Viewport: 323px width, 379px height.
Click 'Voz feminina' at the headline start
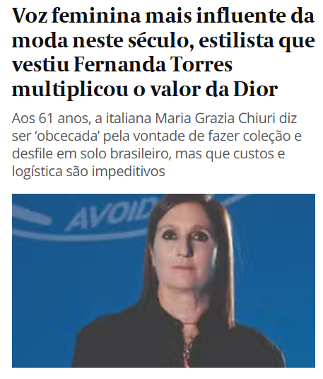(76, 16)
